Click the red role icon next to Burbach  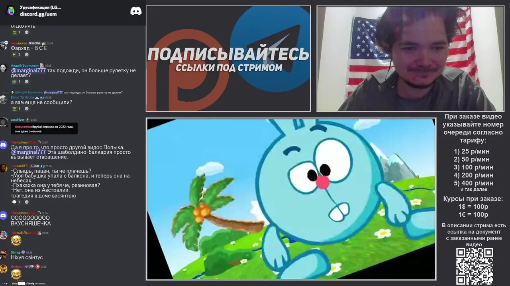tap(37, 267)
